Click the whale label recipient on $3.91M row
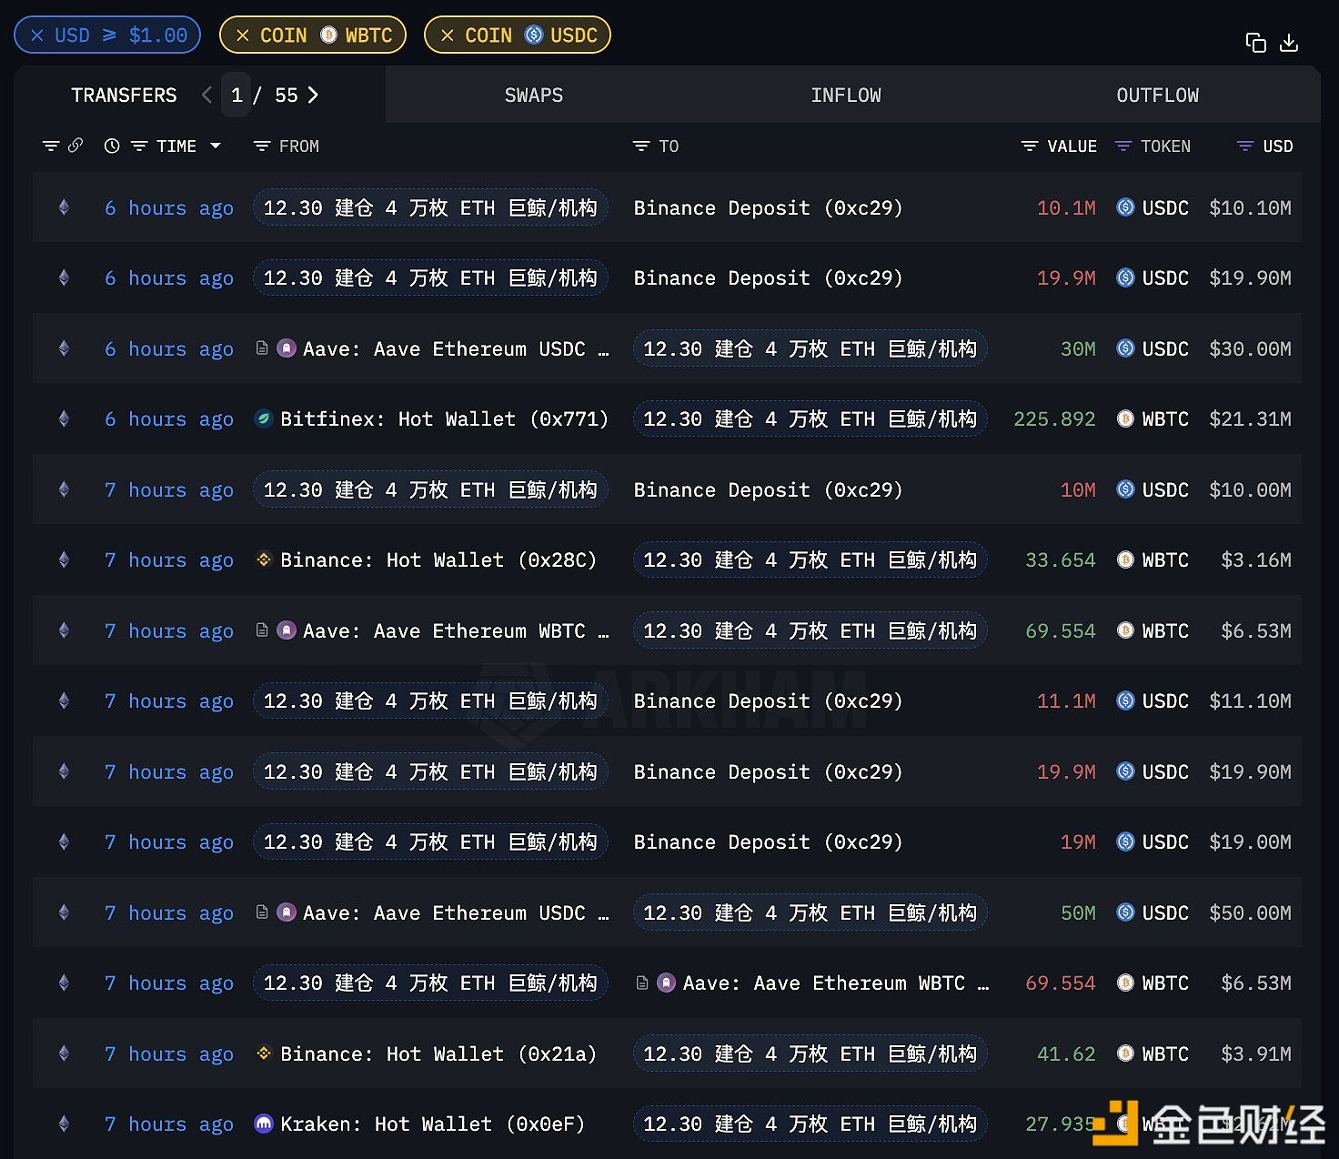This screenshot has width=1339, height=1159. 810,1053
